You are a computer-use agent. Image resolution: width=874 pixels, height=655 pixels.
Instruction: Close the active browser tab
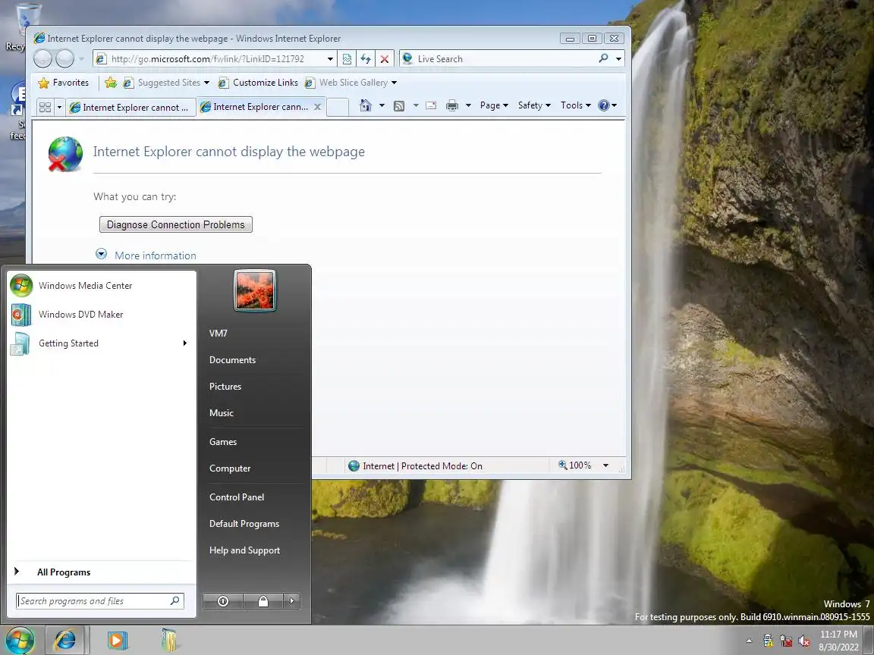[317, 107]
